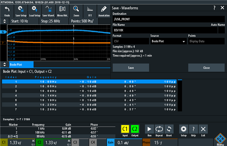This screenshot has height=146, width=227.
Task: Click the Save Setup icon
Action: click(x=21, y=11)
